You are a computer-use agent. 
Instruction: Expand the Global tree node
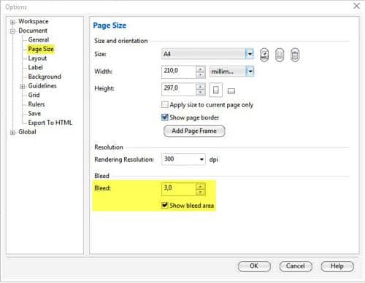click(x=12, y=133)
